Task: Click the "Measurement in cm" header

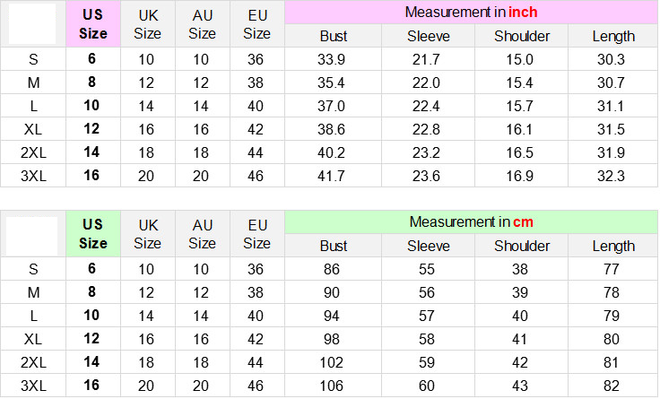Action: point(471,221)
